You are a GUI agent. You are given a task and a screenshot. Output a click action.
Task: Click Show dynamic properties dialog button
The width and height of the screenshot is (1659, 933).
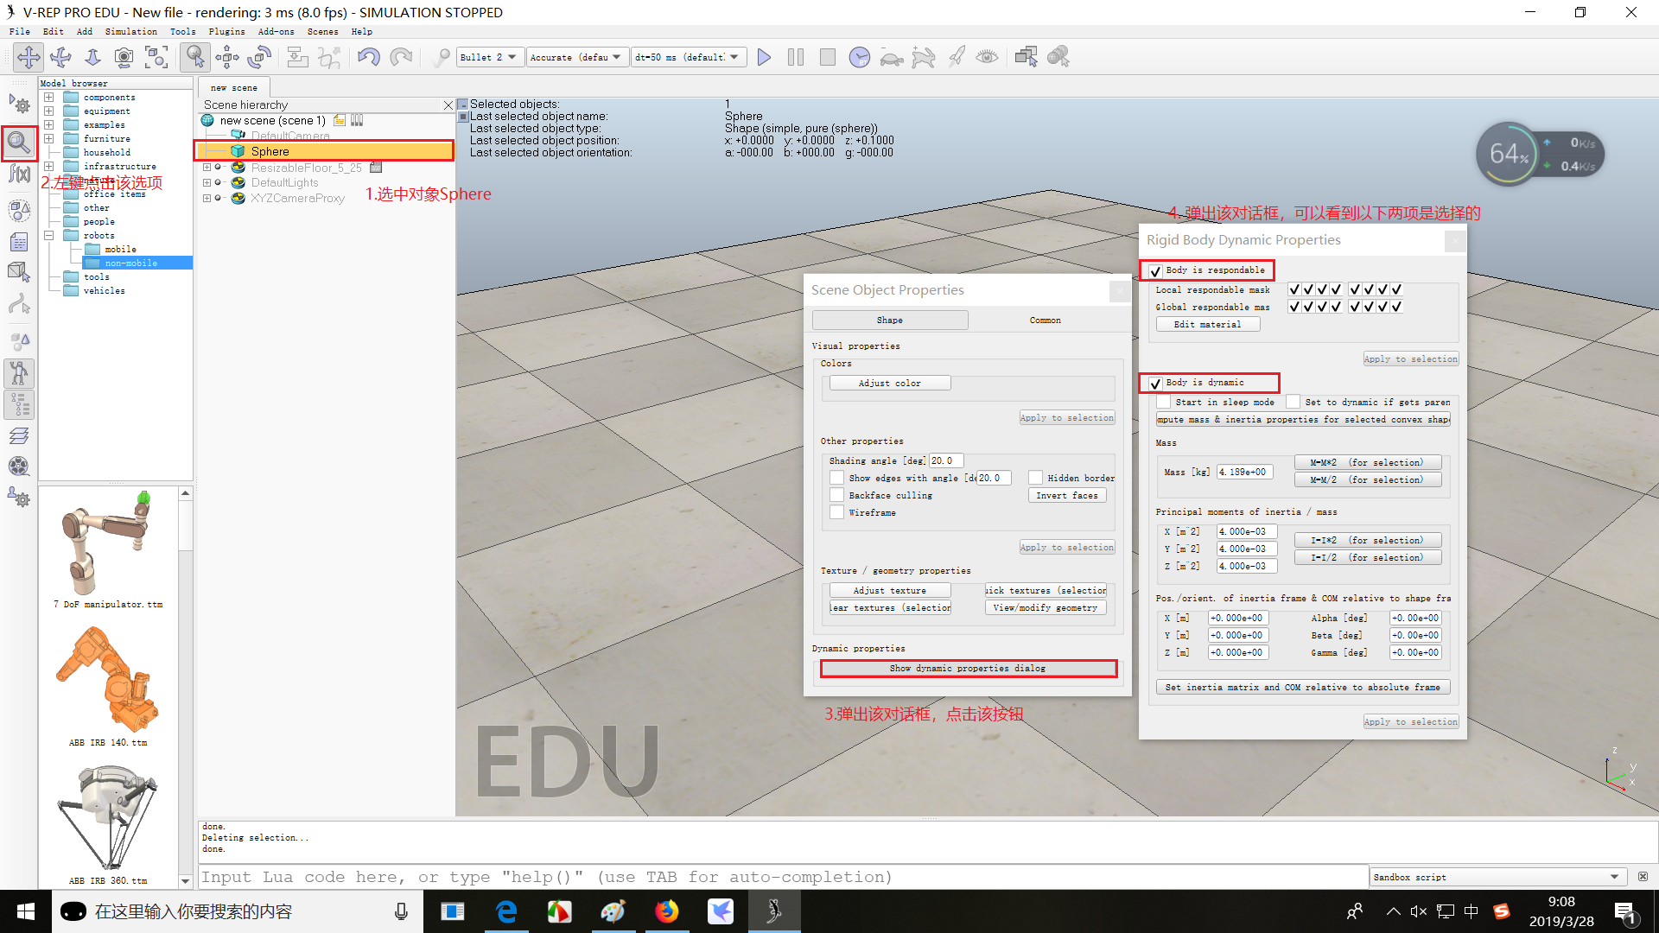click(x=968, y=669)
